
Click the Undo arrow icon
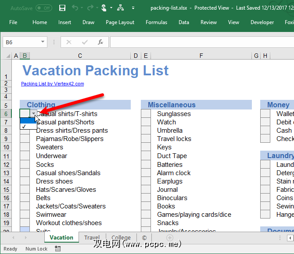coord(75,8)
